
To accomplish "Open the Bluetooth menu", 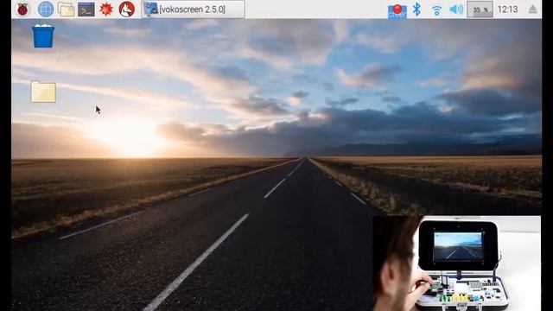I will (x=416, y=10).
